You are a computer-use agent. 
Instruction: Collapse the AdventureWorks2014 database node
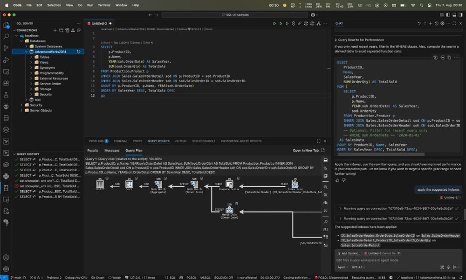26,52
